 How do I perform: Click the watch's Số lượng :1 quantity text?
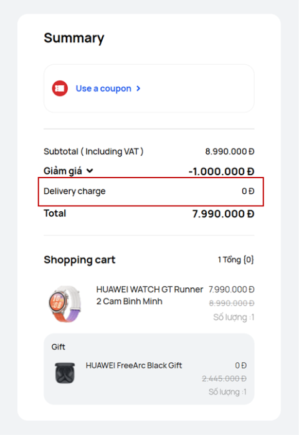pos(234,317)
